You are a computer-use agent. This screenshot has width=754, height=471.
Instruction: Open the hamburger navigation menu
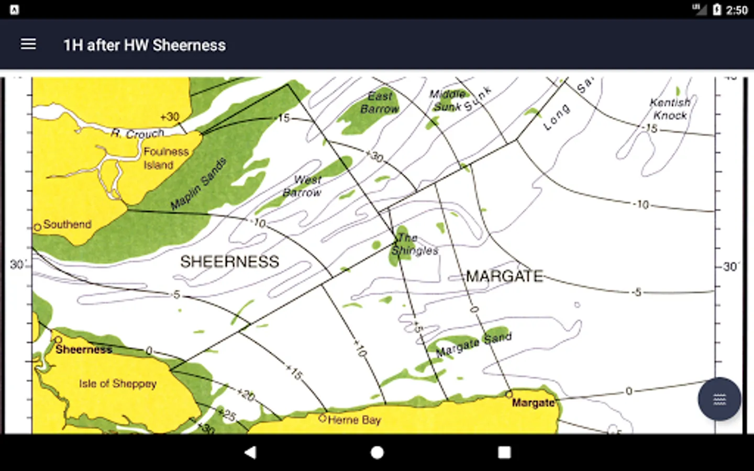point(28,44)
